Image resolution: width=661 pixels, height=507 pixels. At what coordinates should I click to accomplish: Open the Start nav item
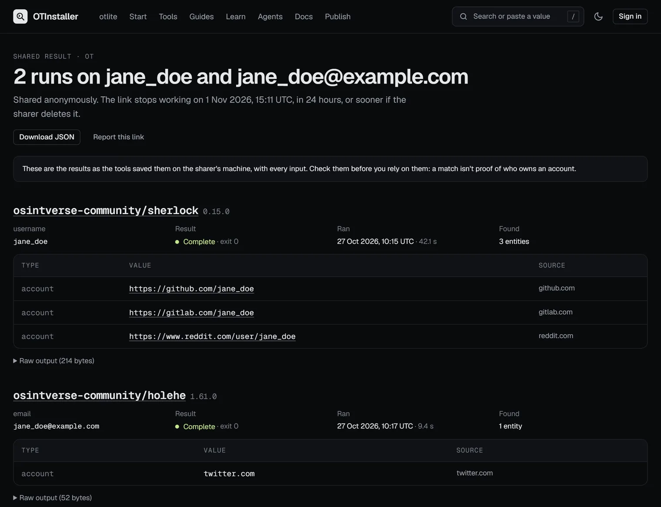[138, 17]
